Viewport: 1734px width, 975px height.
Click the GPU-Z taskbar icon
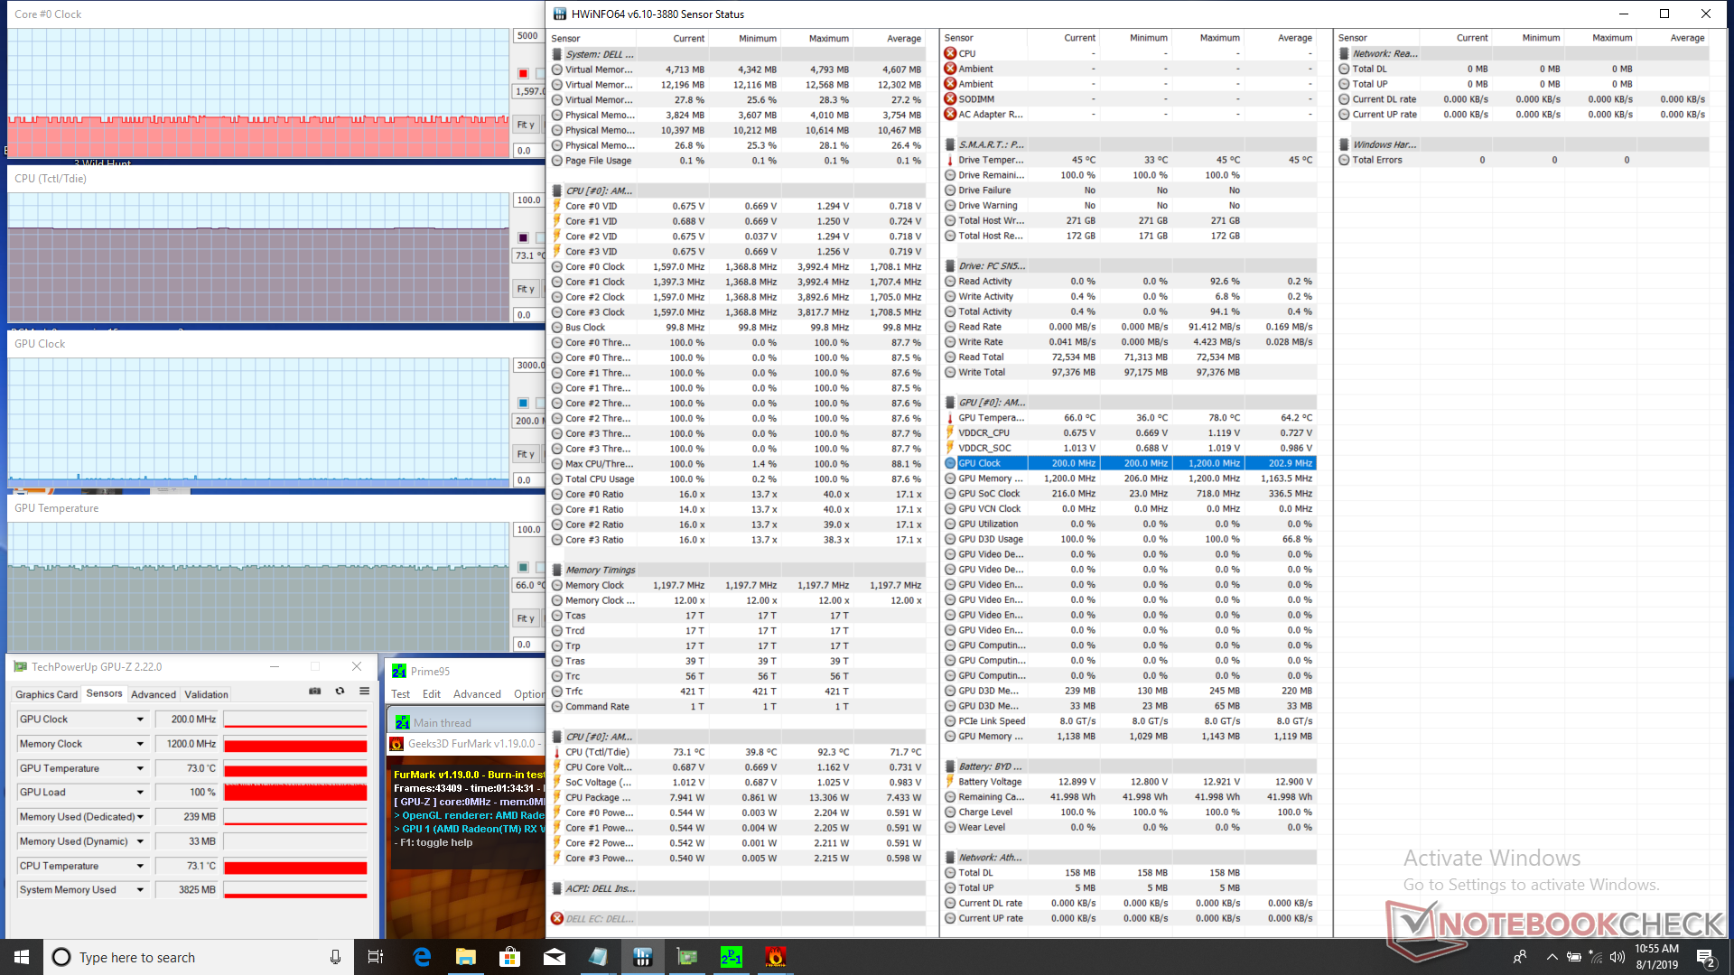(x=687, y=957)
